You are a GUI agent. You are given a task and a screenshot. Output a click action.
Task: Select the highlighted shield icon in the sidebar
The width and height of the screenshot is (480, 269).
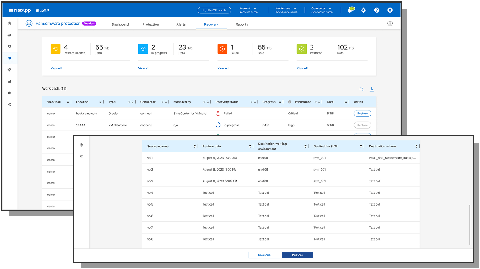click(9, 58)
